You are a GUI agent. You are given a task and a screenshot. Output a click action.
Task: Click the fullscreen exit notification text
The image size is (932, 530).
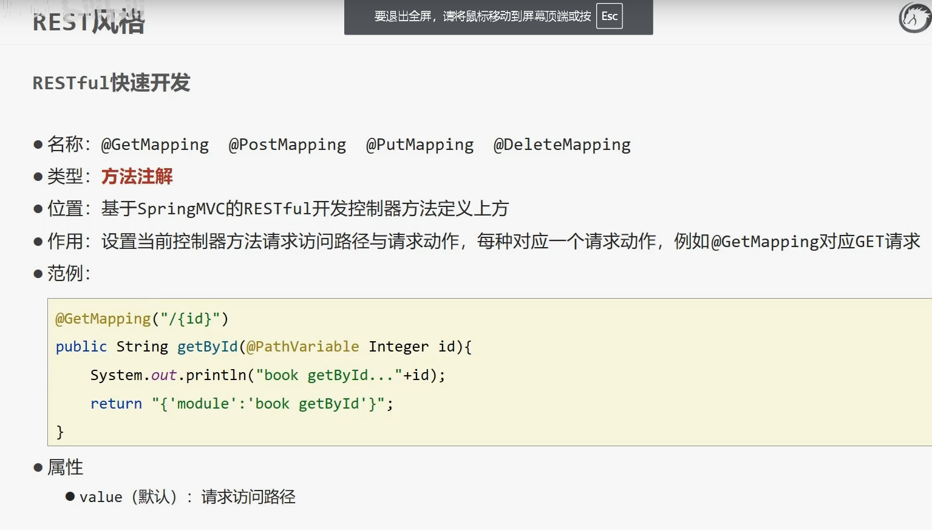482,16
